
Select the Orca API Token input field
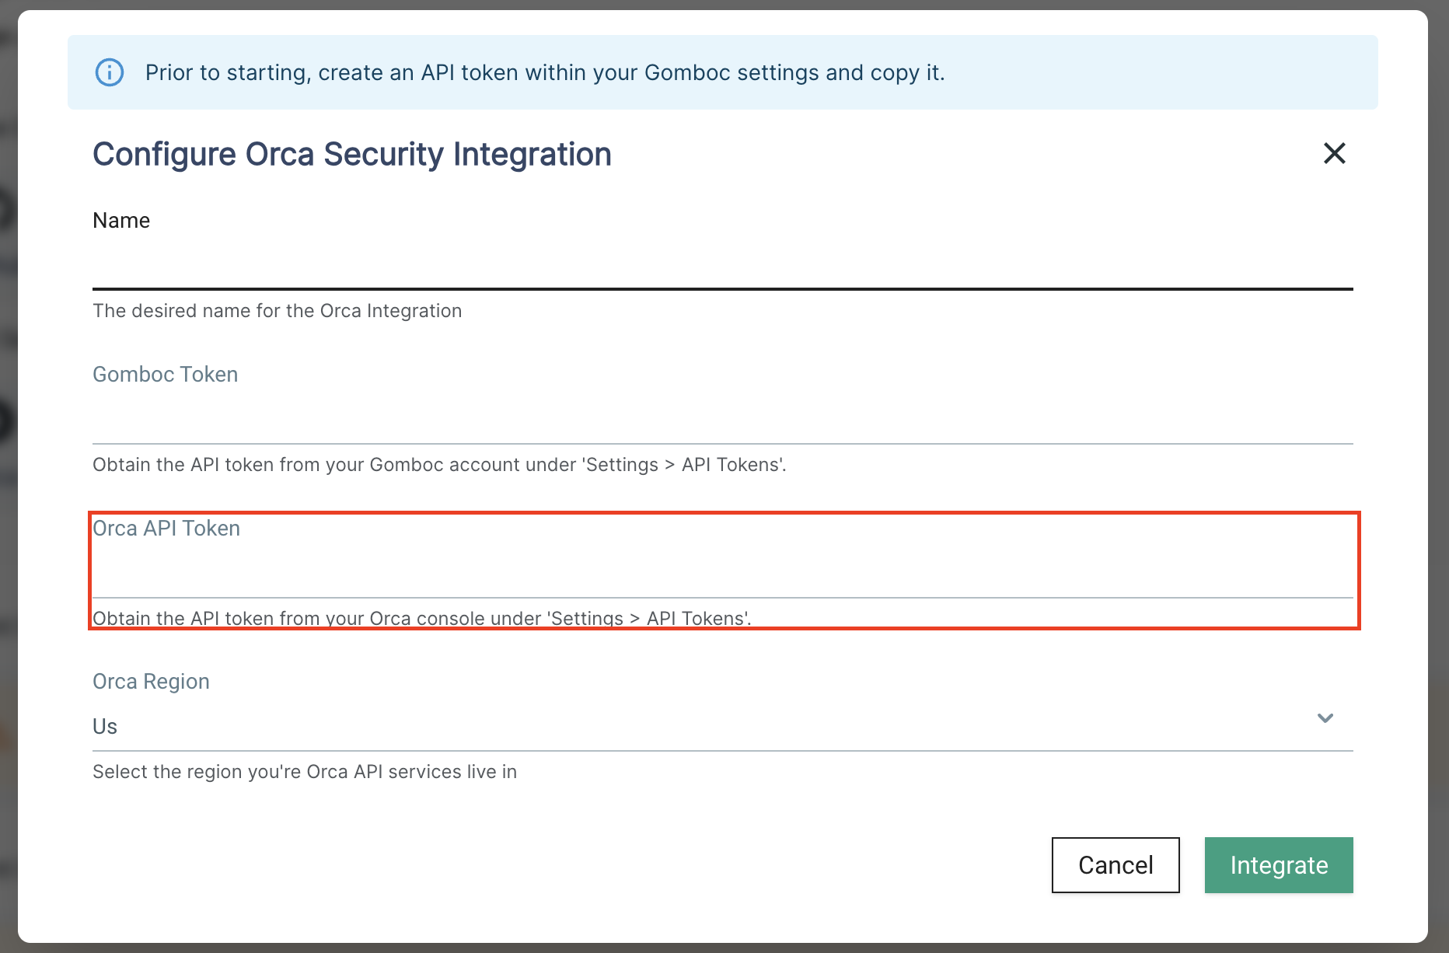[x=723, y=574]
